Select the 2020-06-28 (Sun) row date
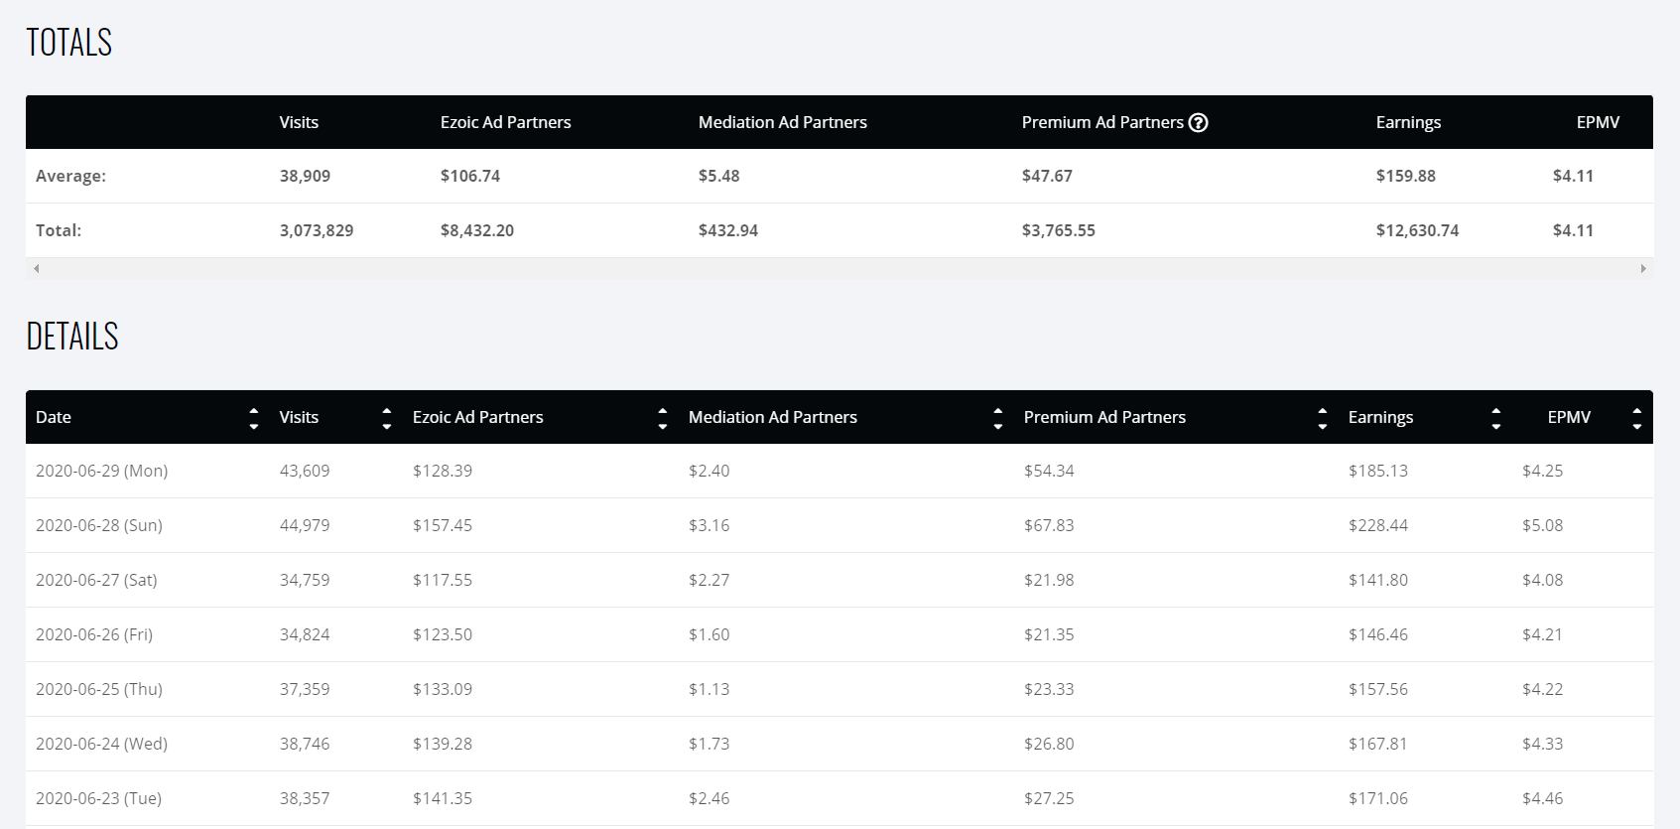Screen dimensions: 1680x829 [x=99, y=525]
